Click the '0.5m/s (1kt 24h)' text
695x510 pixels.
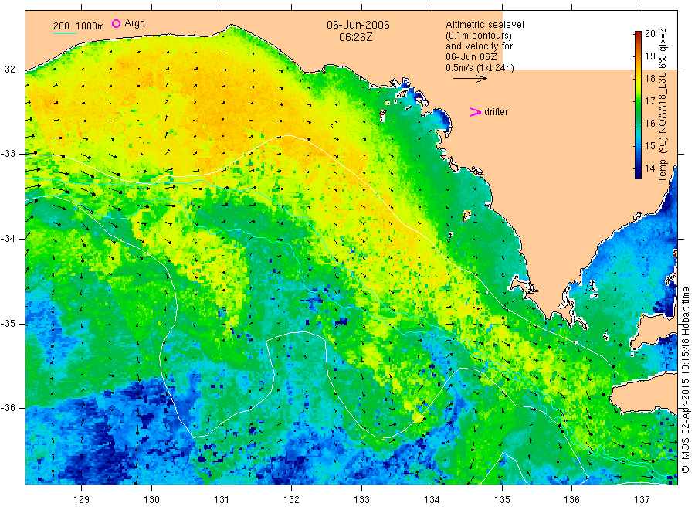coord(480,68)
